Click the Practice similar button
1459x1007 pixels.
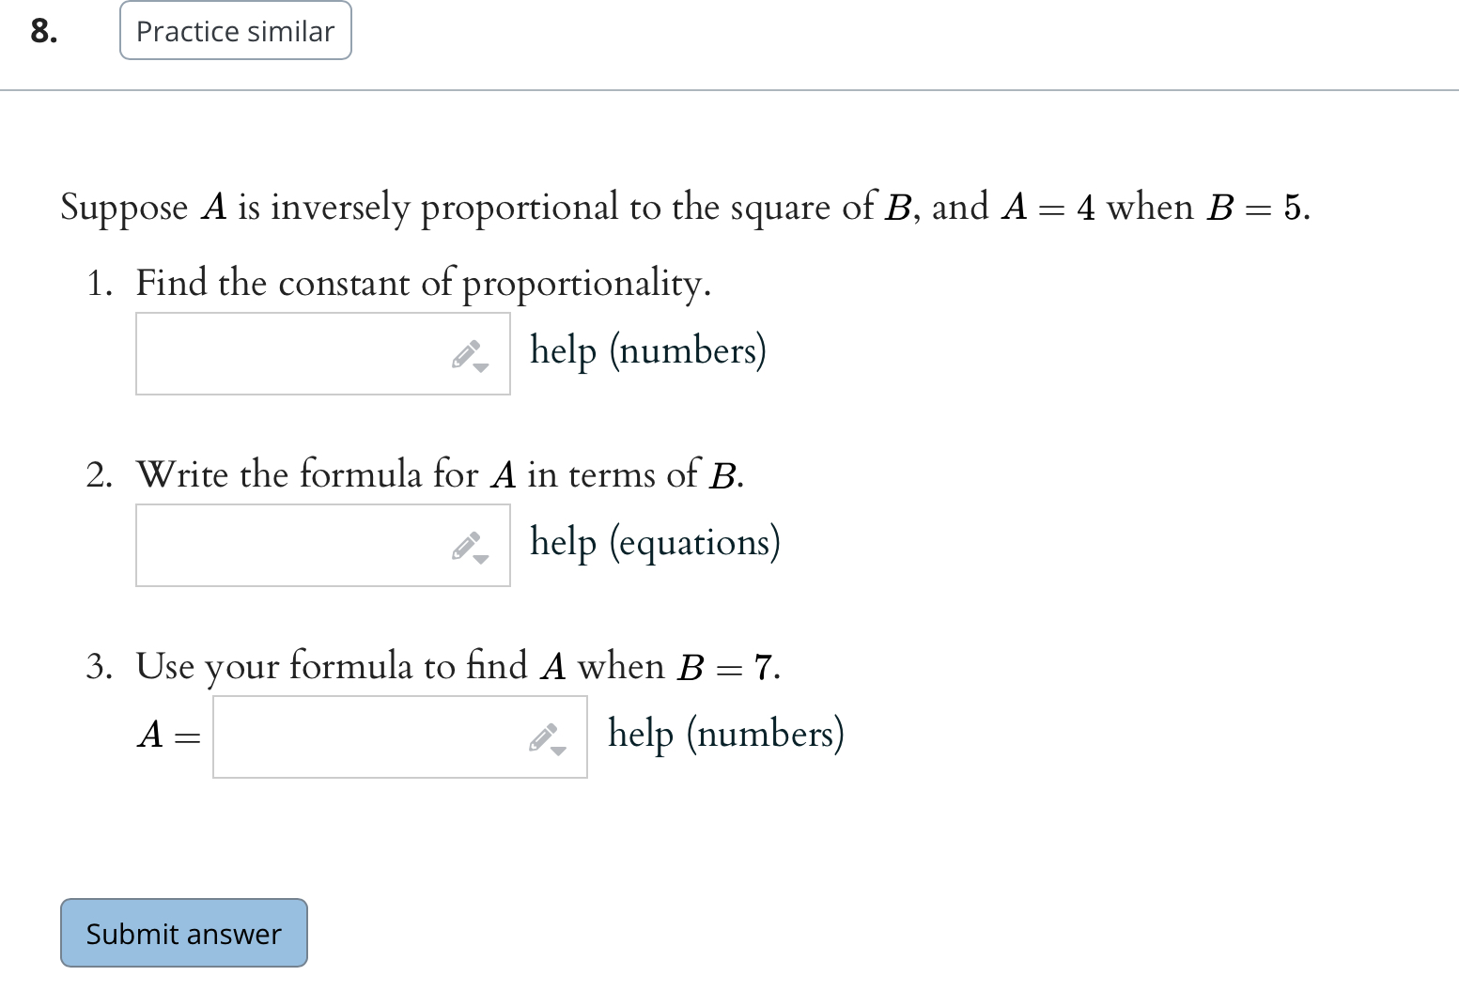(234, 31)
